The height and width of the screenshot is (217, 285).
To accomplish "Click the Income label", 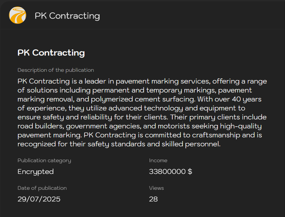I will point(158,160).
